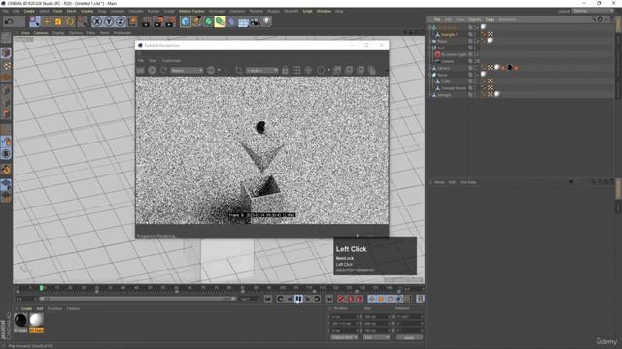Image resolution: width=622 pixels, height=349 pixels.
Task: Toggle the Boole object enable checkmark
Action: [477, 75]
